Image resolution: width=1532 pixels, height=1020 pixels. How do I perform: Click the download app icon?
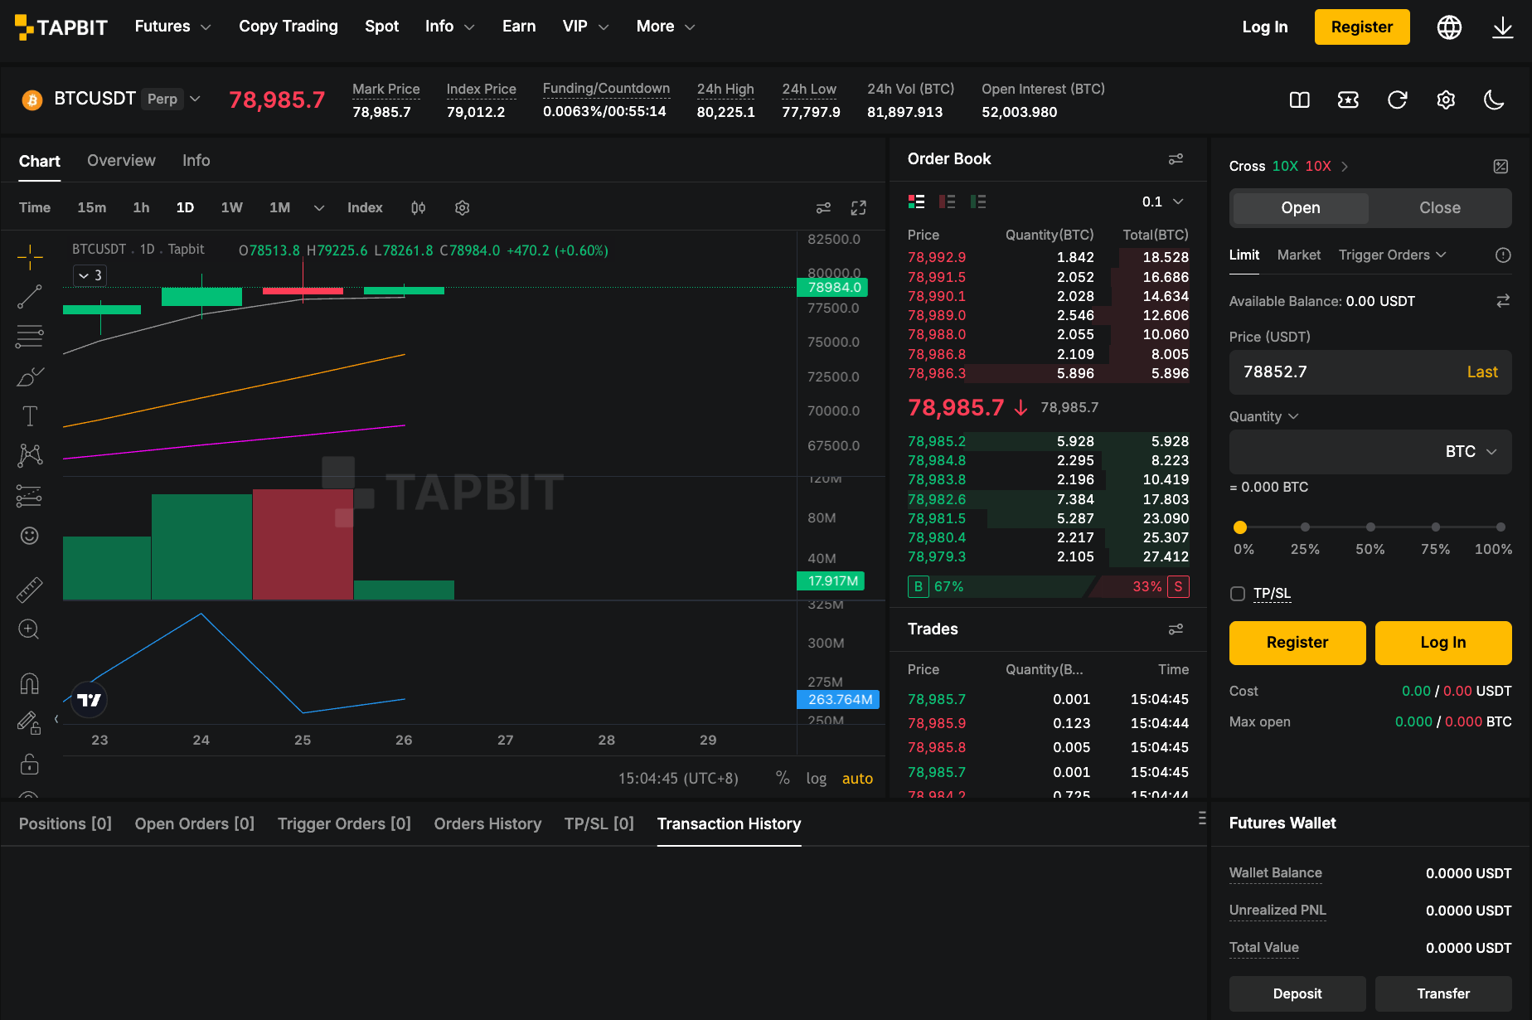[1502, 27]
